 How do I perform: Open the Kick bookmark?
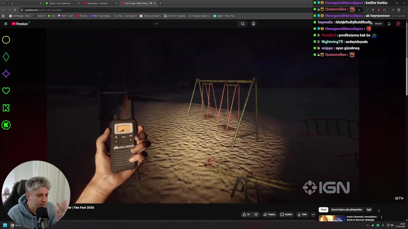coord(52,16)
